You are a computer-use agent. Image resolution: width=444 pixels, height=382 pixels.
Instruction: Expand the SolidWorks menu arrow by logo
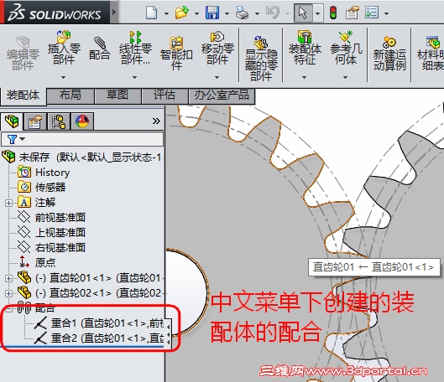pyautogui.click(x=114, y=13)
